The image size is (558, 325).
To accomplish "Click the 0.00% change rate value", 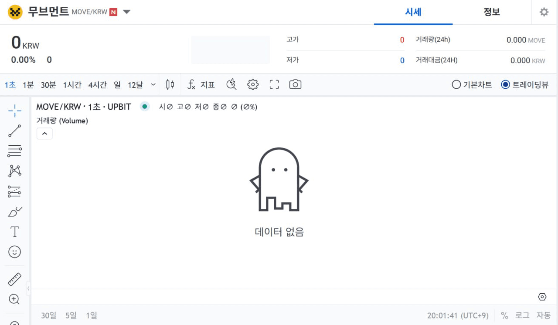I will (x=23, y=60).
